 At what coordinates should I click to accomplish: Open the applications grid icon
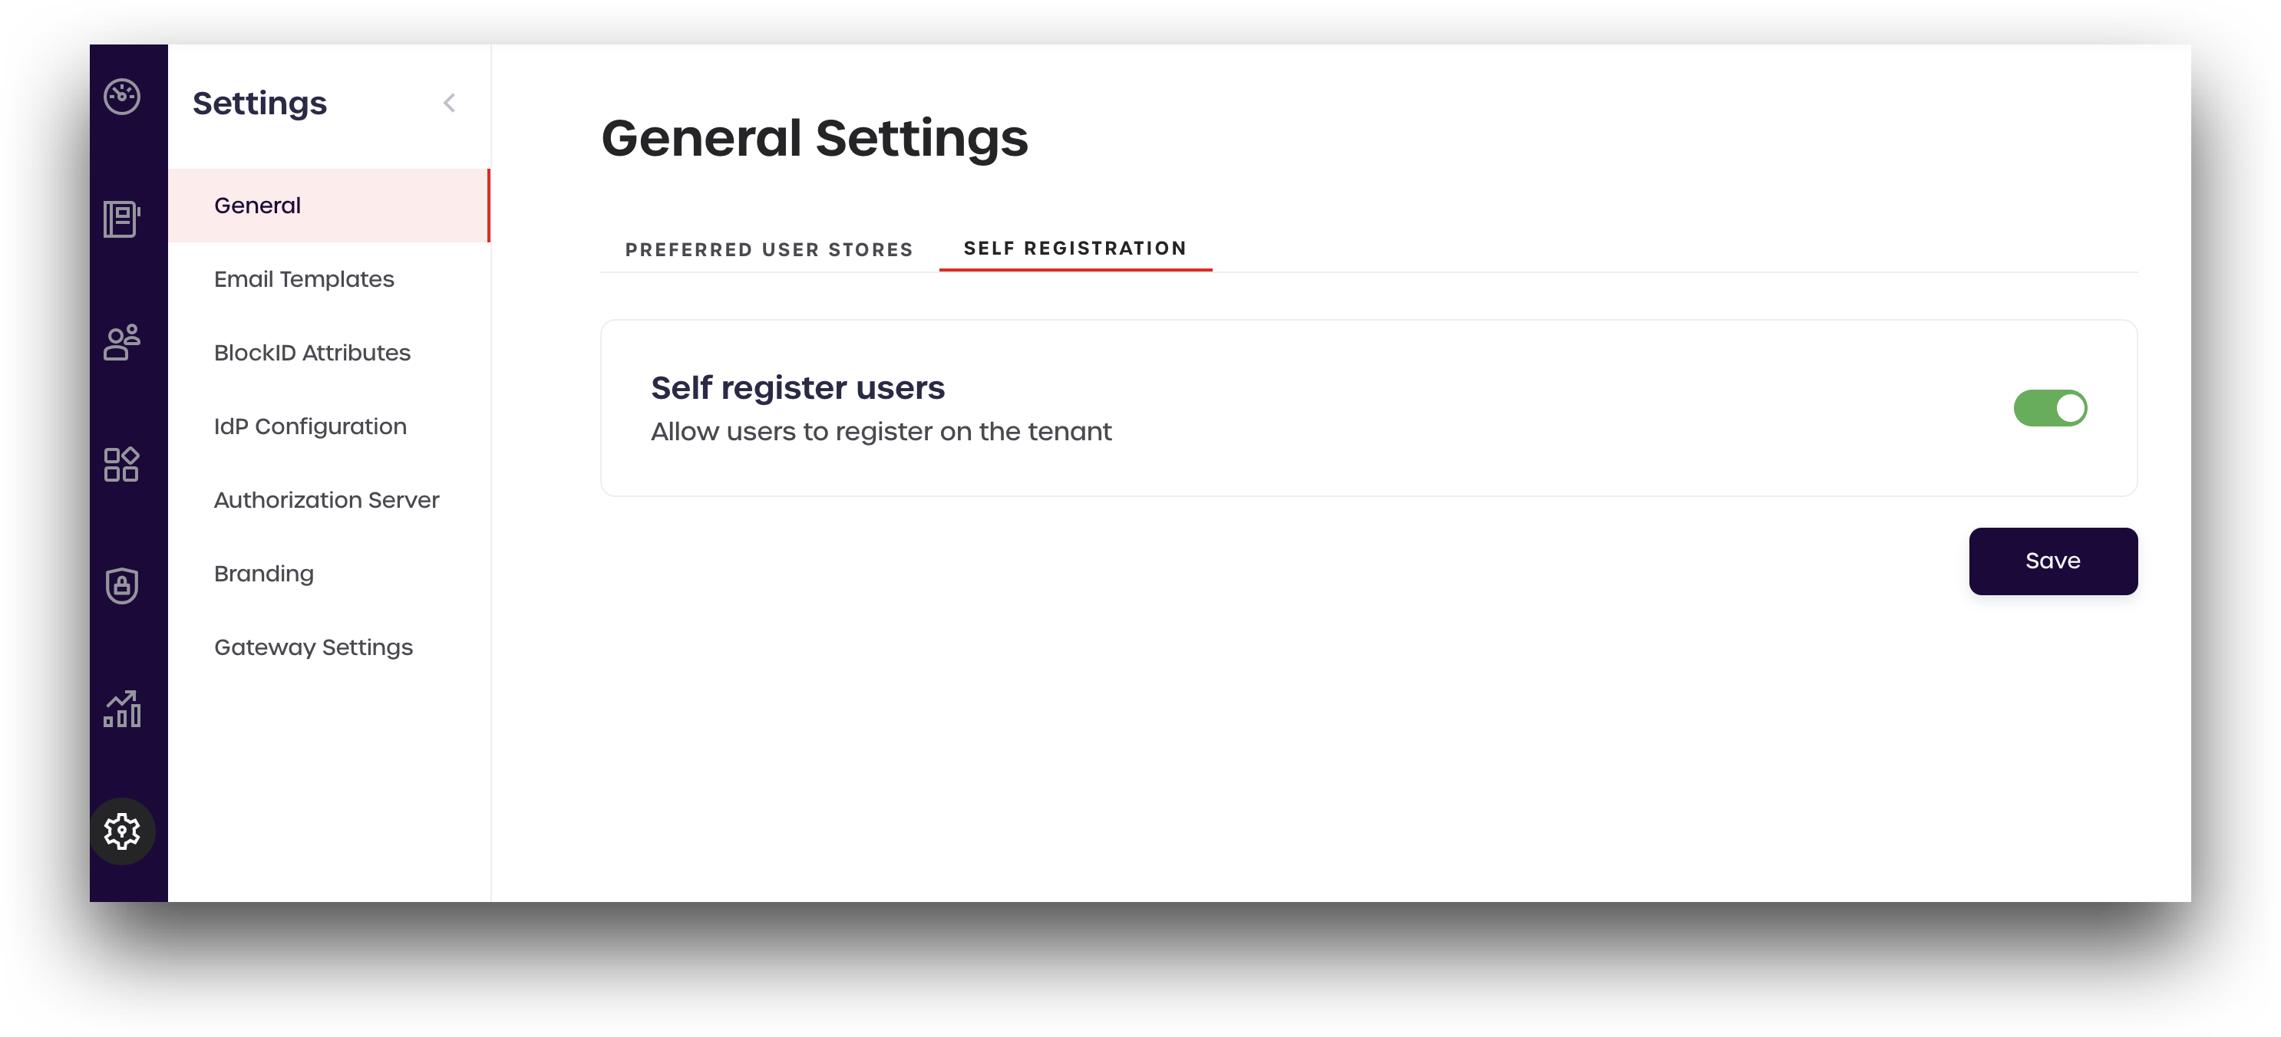click(x=121, y=465)
